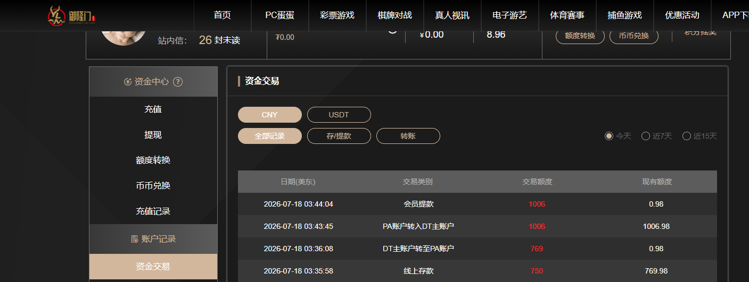Open the PC蛋蛋 menu item

pyautogui.click(x=280, y=15)
